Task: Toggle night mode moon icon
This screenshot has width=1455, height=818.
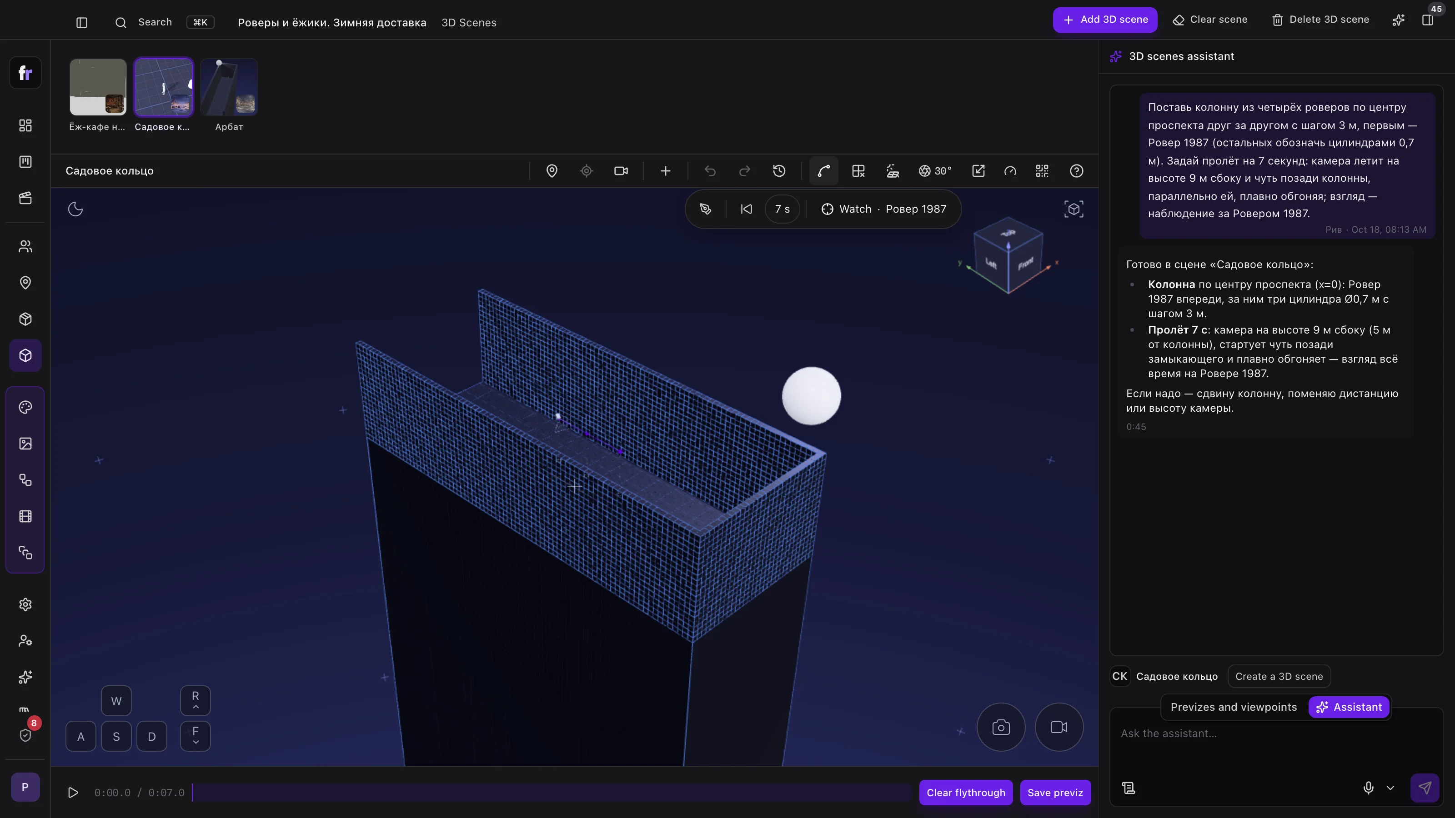Action: pos(75,209)
